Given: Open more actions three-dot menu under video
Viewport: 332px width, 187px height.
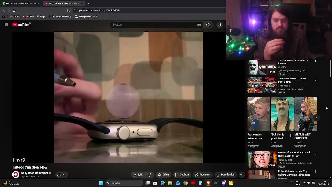Looking at the screenshot, I should click(x=242, y=175).
